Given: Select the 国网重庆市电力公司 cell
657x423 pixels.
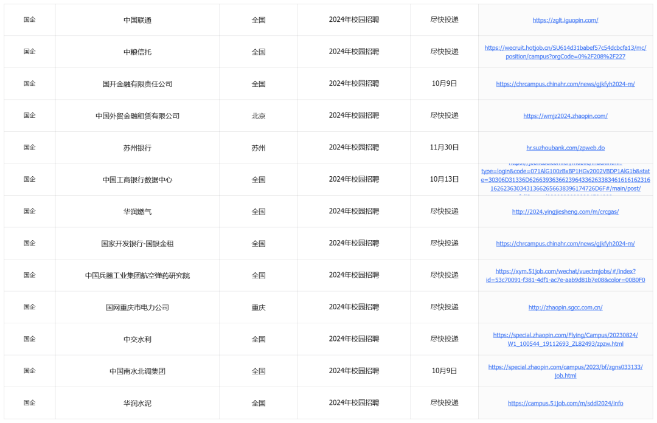Looking at the screenshot, I should (x=137, y=308).
